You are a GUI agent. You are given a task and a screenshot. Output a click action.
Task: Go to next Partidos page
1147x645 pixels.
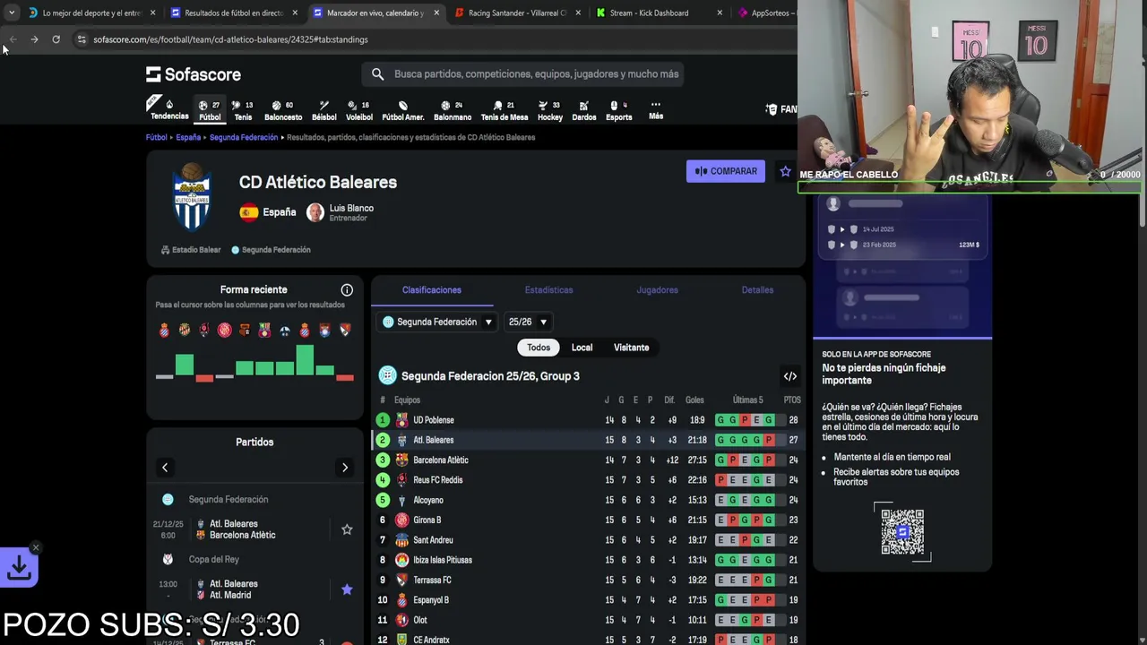click(x=344, y=468)
